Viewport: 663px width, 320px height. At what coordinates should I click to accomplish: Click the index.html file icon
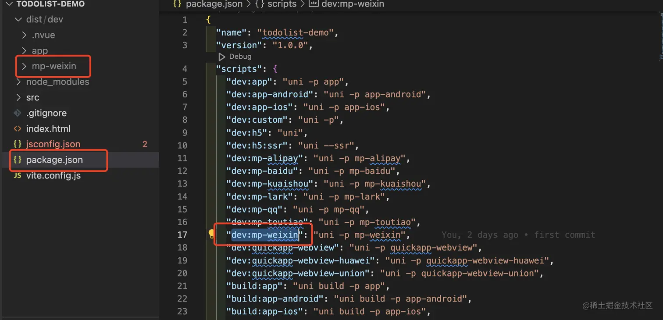click(18, 129)
